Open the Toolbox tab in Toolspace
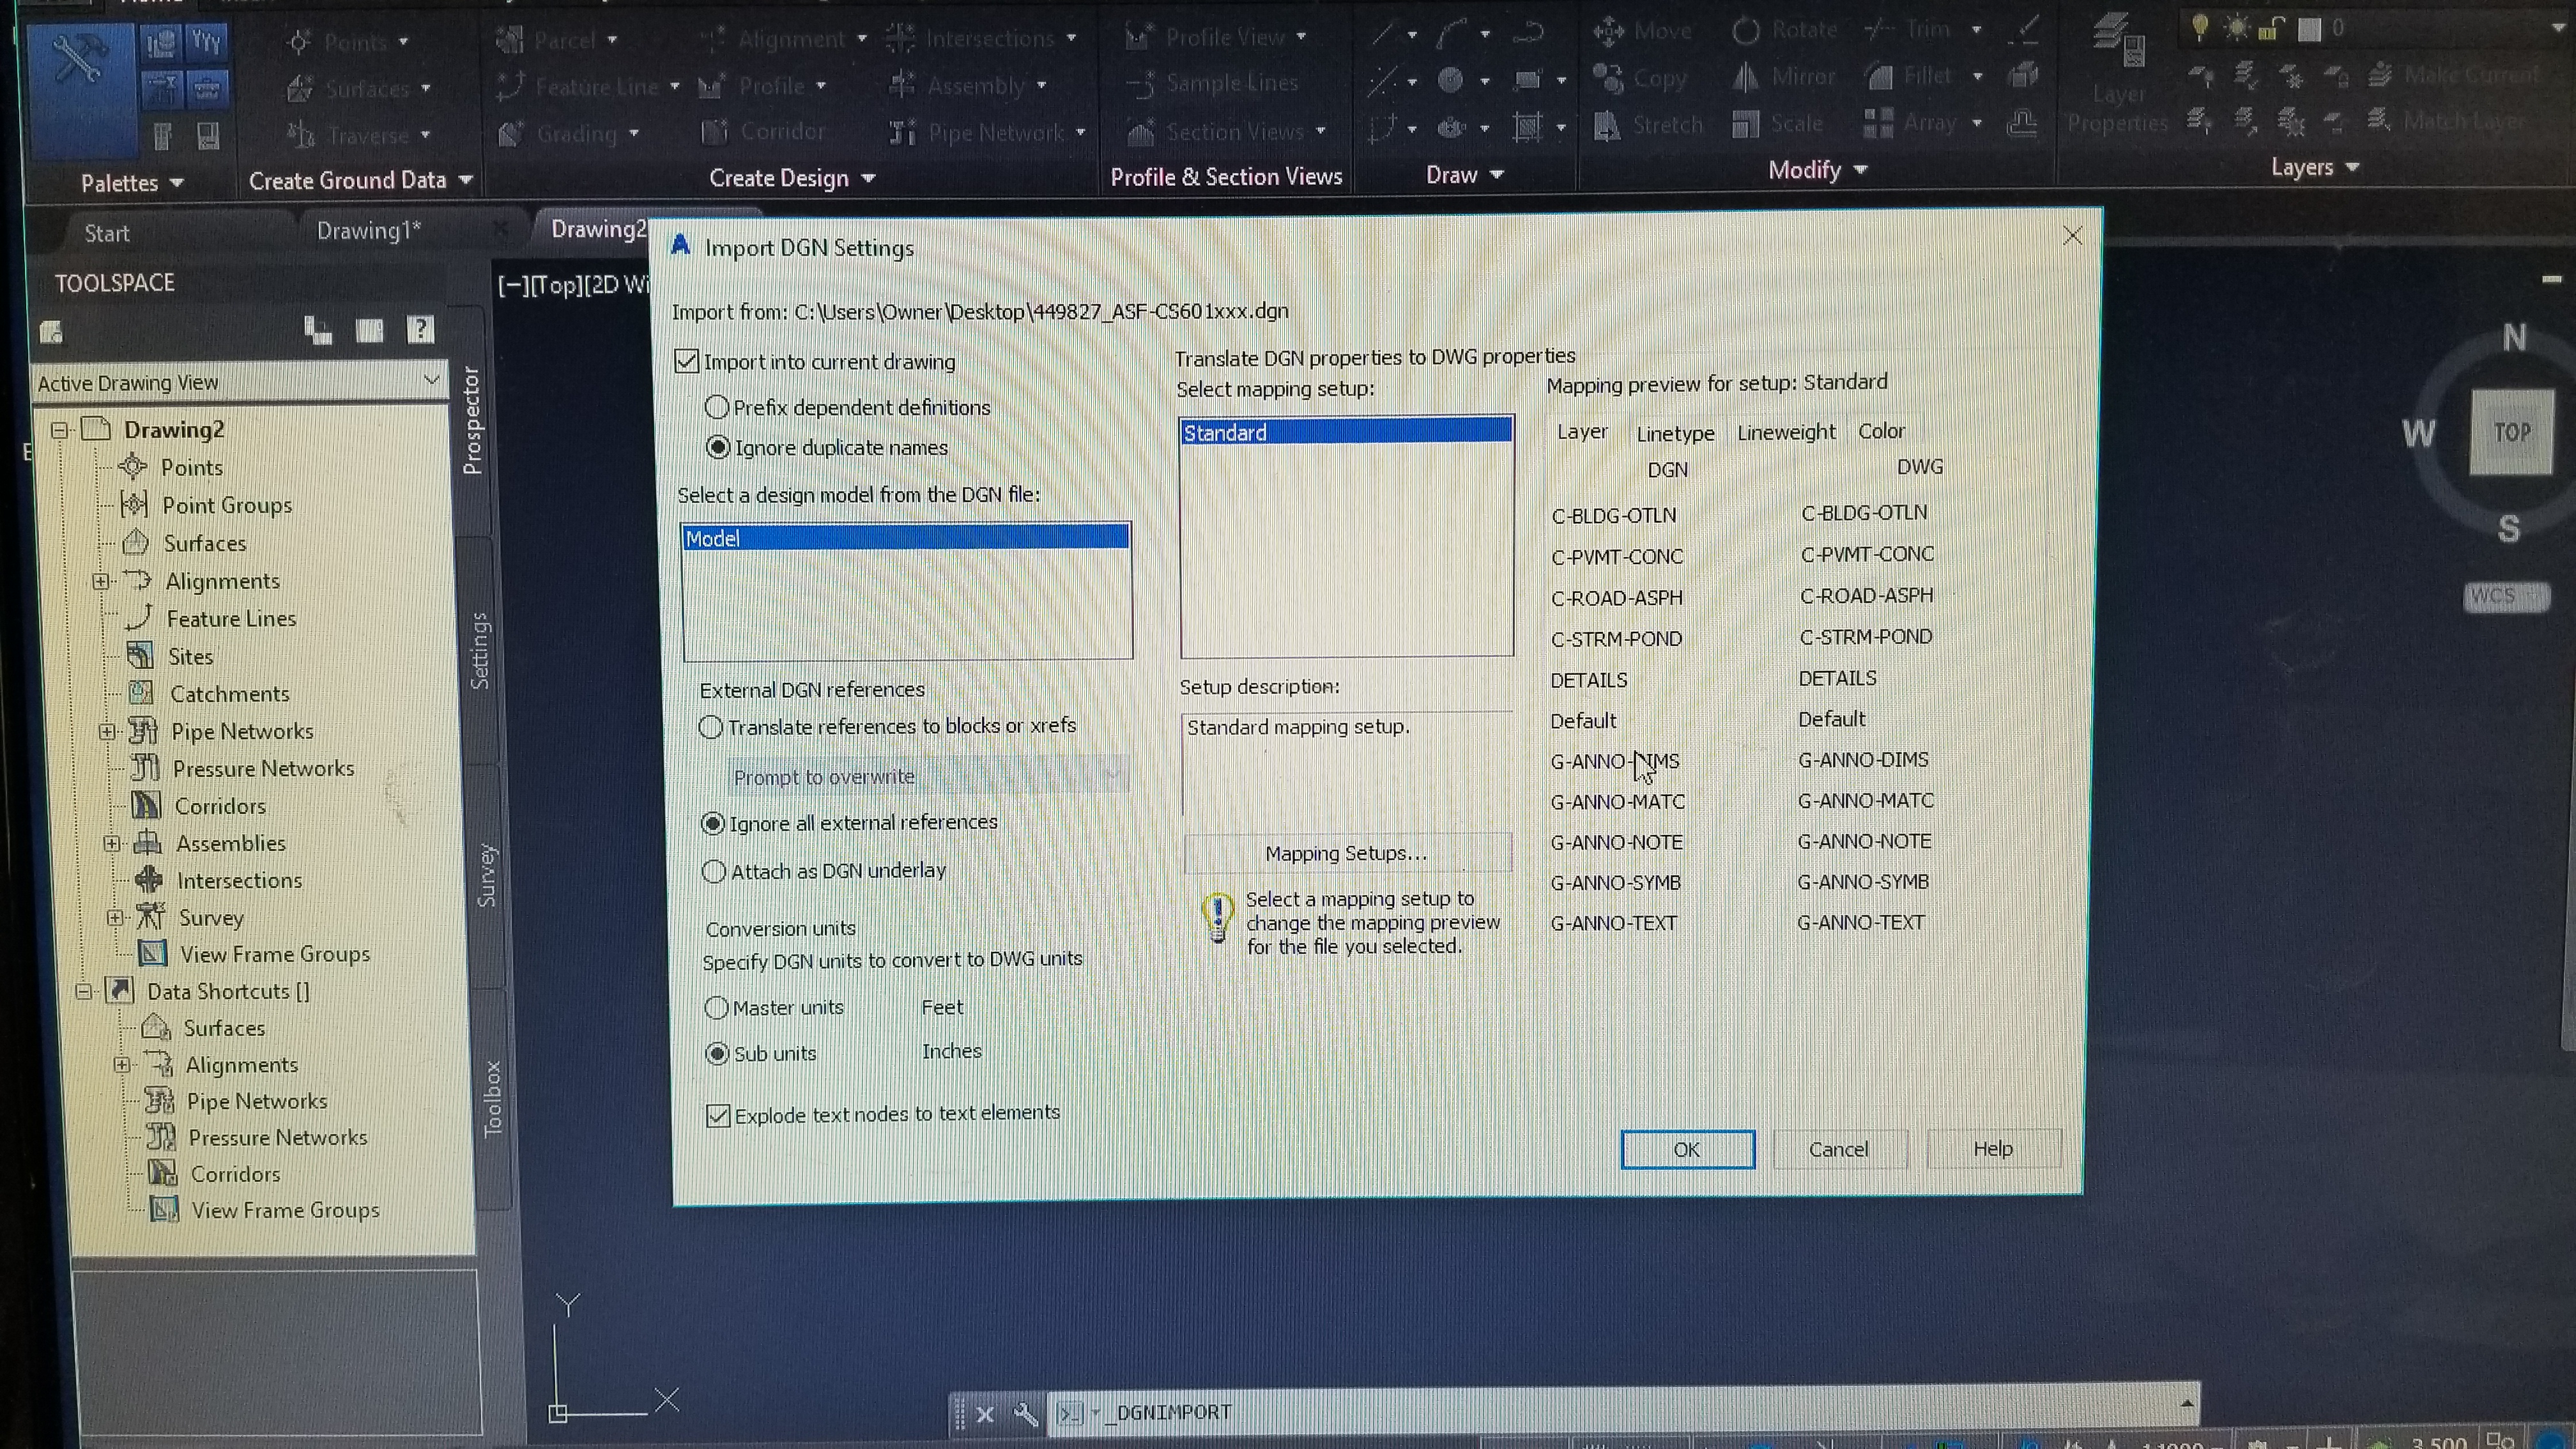Image resolution: width=2576 pixels, height=1449 pixels. 493,1099
